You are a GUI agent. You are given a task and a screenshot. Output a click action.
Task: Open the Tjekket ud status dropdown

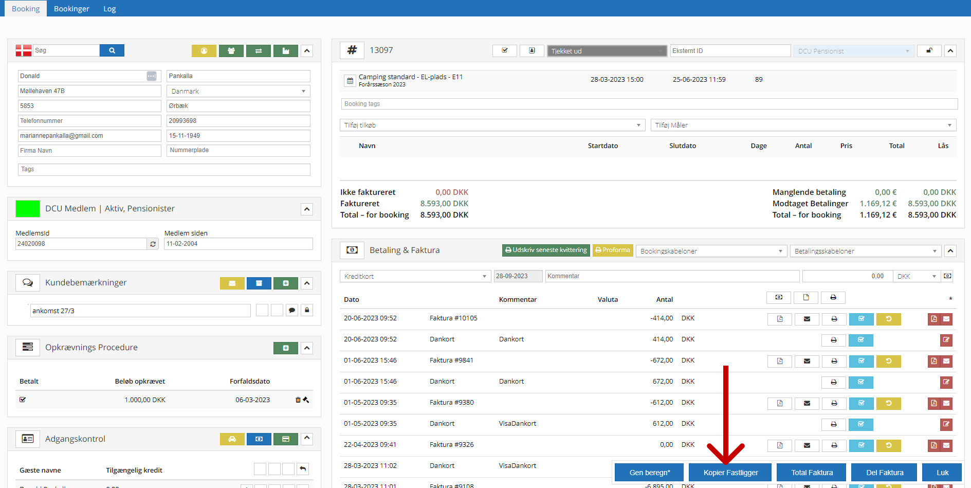(x=607, y=51)
